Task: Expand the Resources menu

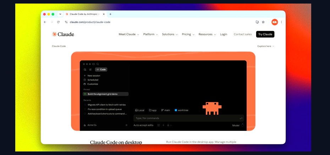Action: [207, 34]
